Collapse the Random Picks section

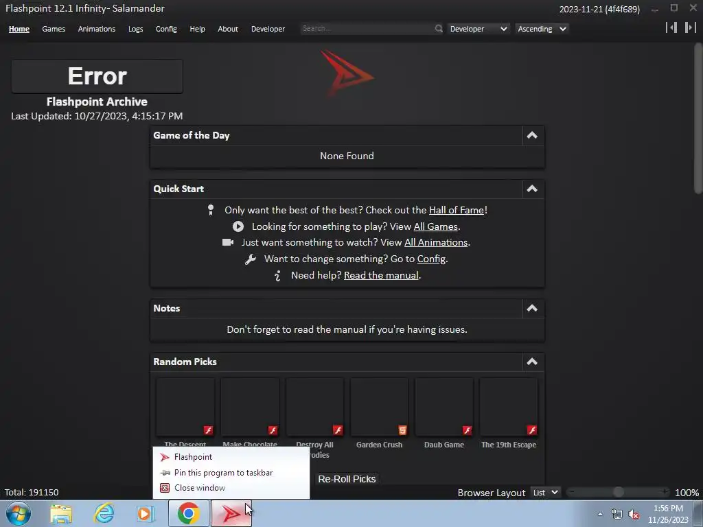532,362
